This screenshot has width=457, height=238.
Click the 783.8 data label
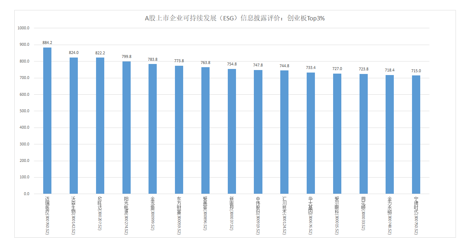pyautogui.click(x=153, y=59)
